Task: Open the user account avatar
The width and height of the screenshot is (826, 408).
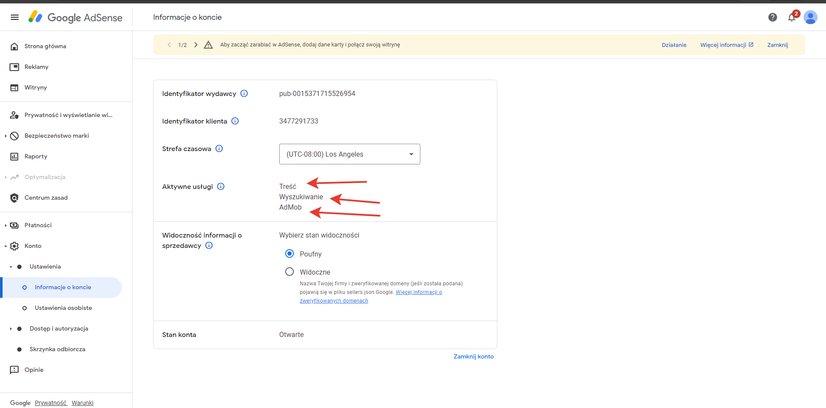Action: click(x=811, y=17)
